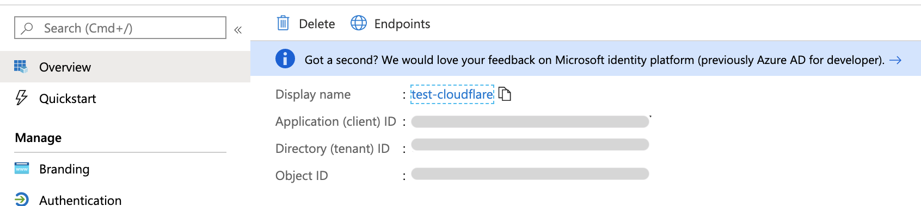
Task: Click the Quickstart lightning icon
Action: coord(21,98)
